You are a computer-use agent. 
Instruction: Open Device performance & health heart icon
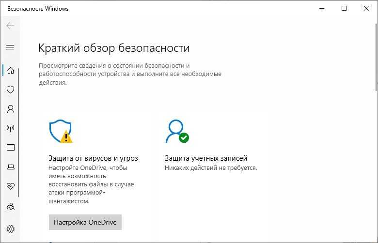click(x=11, y=186)
